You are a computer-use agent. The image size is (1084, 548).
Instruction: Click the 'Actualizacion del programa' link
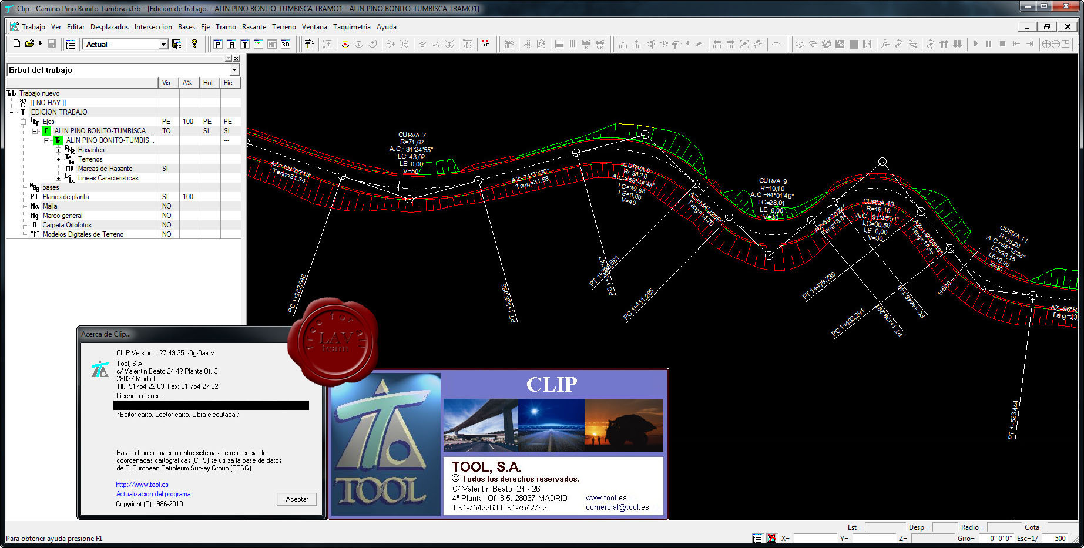(153, 494)
